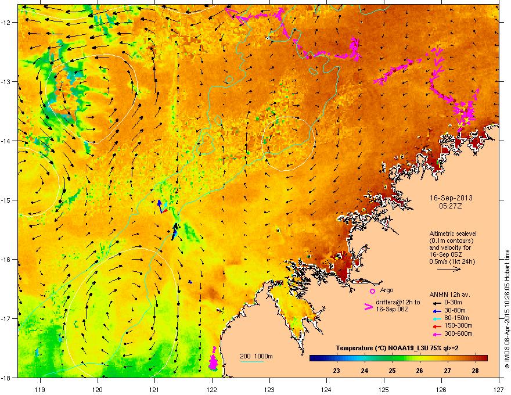Viewport: 511px width, 395px height.
Task: Click the longitude axis label 124
Action: [x=326, y=389]
